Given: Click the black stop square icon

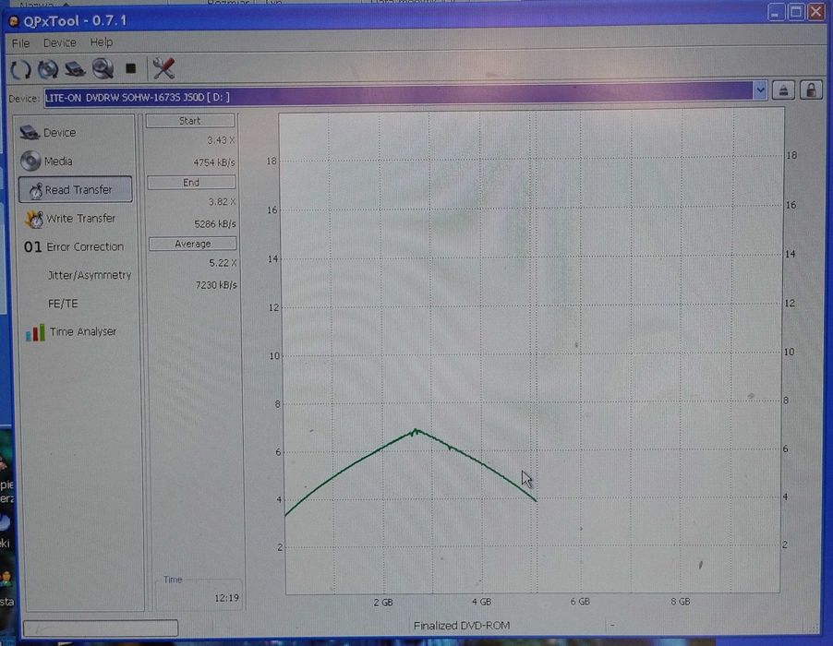Looking at the screenshot, I should pyautogui.click(x=131, y=68).
